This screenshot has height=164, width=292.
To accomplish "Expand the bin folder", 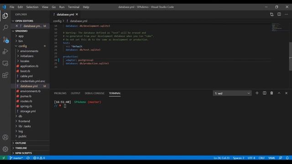I will point(21,41).
